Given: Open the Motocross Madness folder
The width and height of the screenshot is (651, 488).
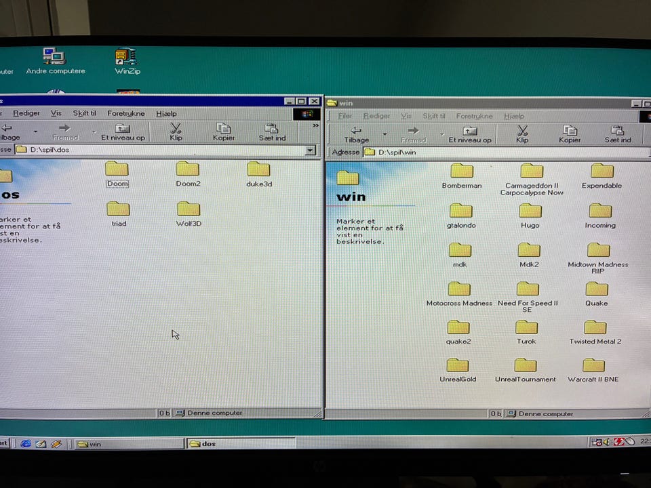Looking at the screenshot, I should (x=459, y=293).
